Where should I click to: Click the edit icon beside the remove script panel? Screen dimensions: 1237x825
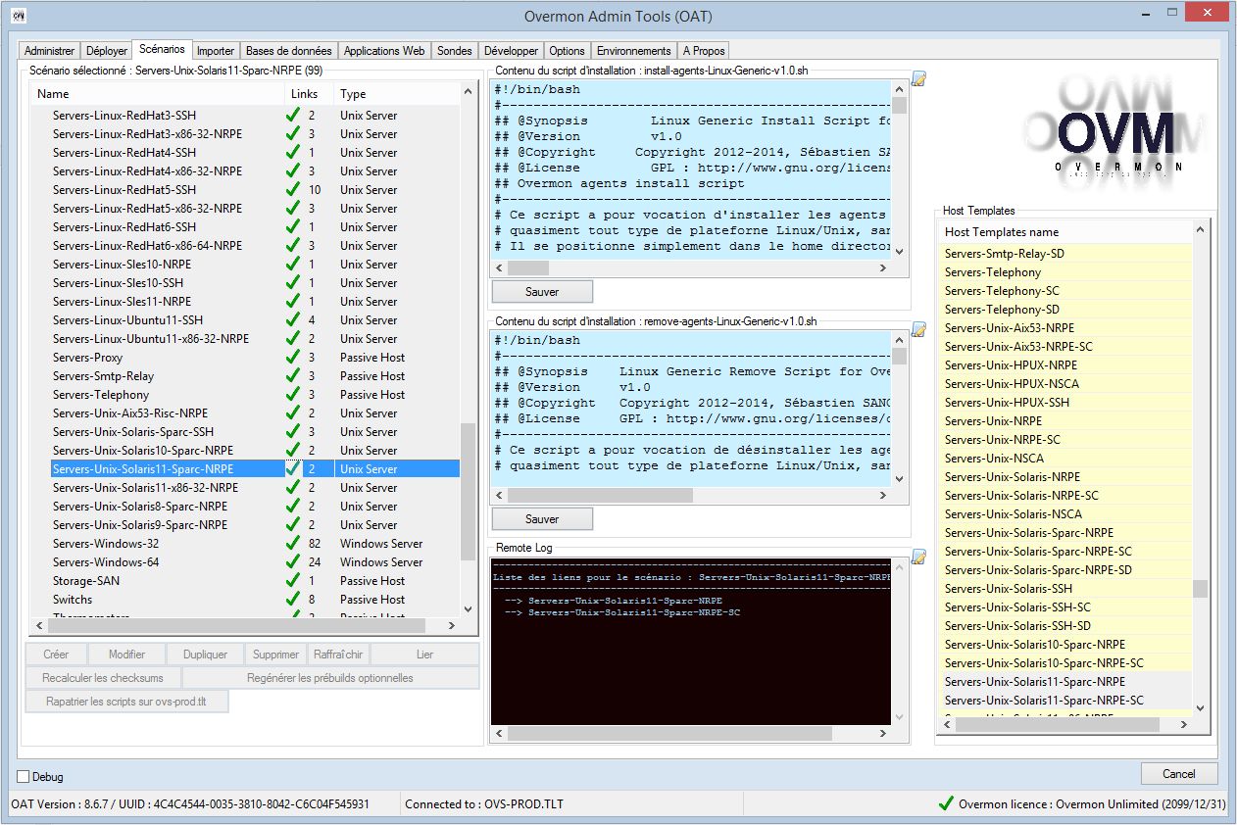point(918,330)
